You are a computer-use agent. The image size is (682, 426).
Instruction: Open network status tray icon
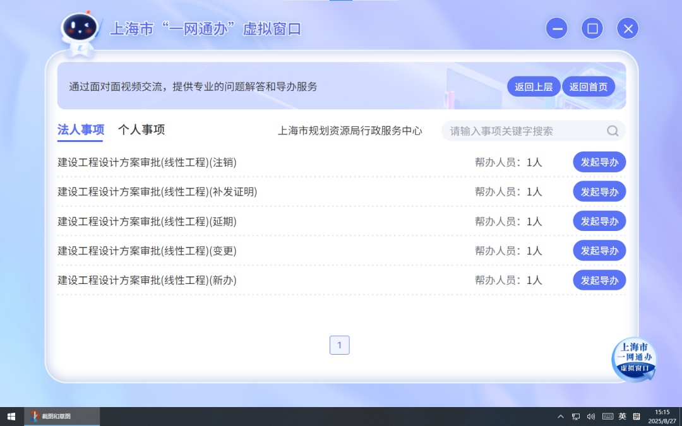[575, 417]
